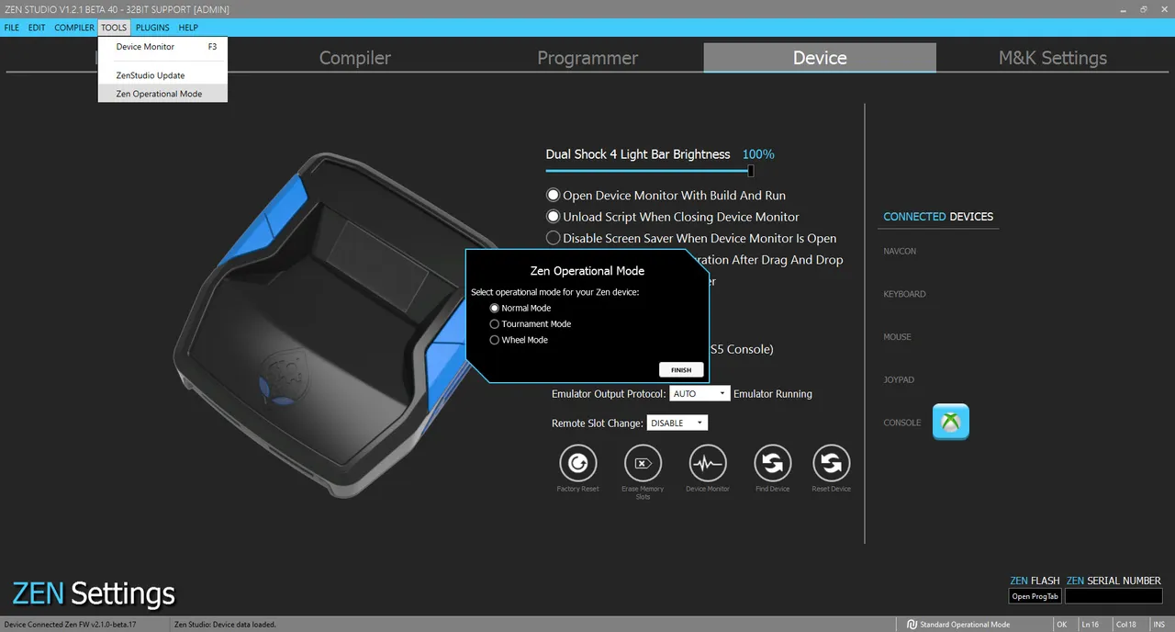
Task: Open the Remote Slot Change dropdown
Action: [677, 423]
